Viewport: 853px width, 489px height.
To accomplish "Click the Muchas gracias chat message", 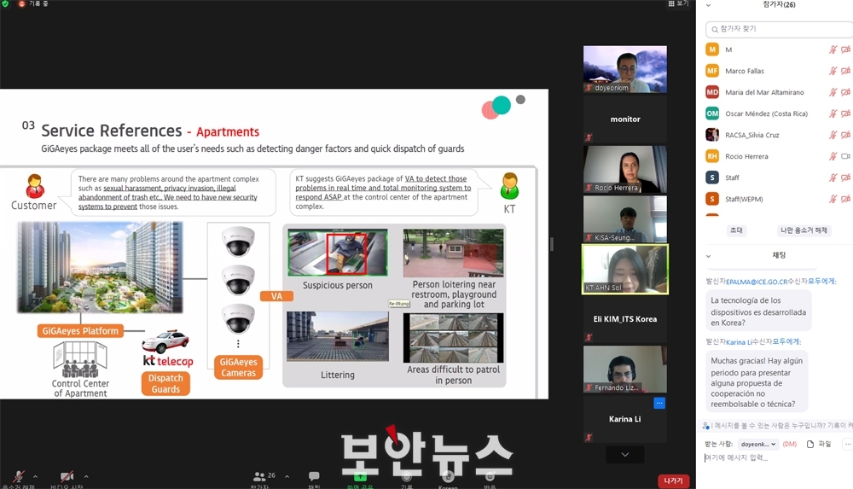I will 757,382.
